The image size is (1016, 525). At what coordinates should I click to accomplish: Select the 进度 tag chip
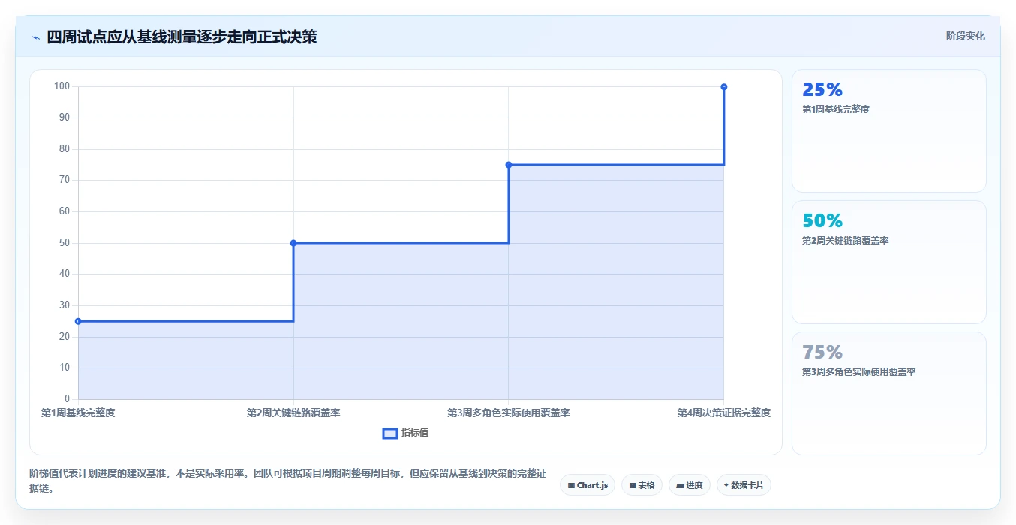pyautogui.click(x=689, y=485)
